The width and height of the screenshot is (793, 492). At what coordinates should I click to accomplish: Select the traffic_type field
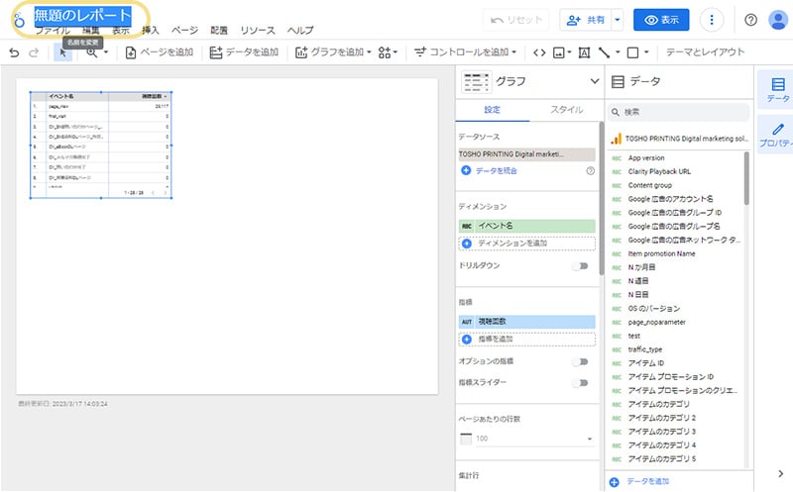pos(645,349)
